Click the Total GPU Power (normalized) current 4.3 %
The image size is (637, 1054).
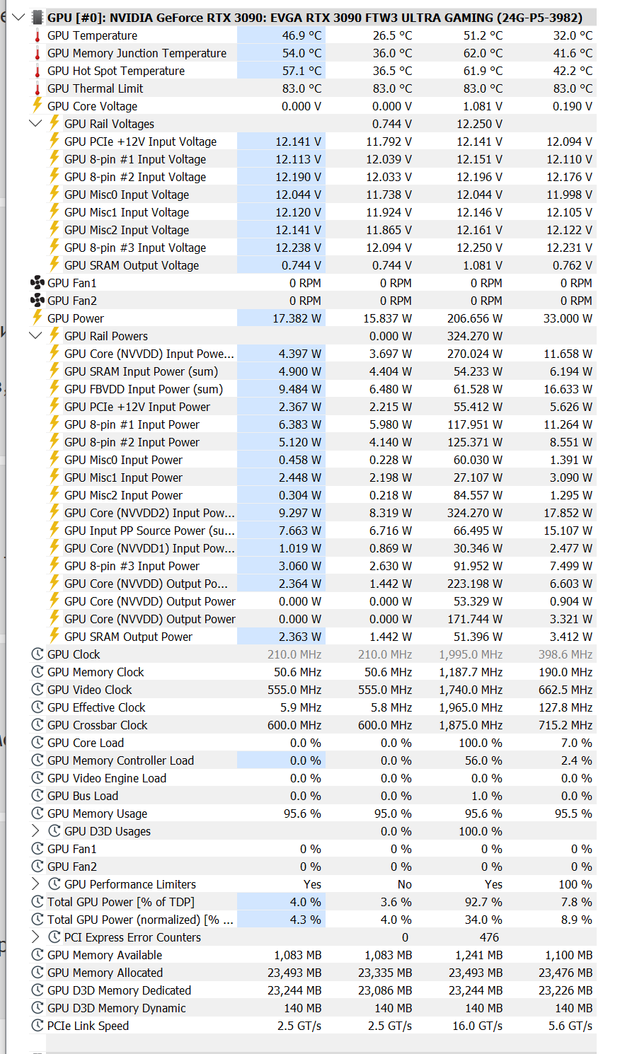pyautogui.click(x=306, y=920)
